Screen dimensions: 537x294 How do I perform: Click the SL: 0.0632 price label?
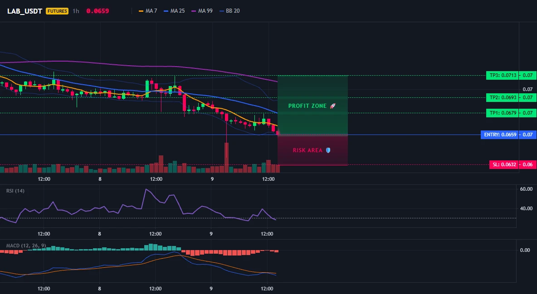coord(504,164)
